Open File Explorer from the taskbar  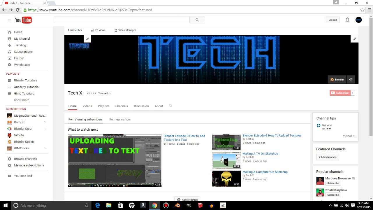coord(109,205)
